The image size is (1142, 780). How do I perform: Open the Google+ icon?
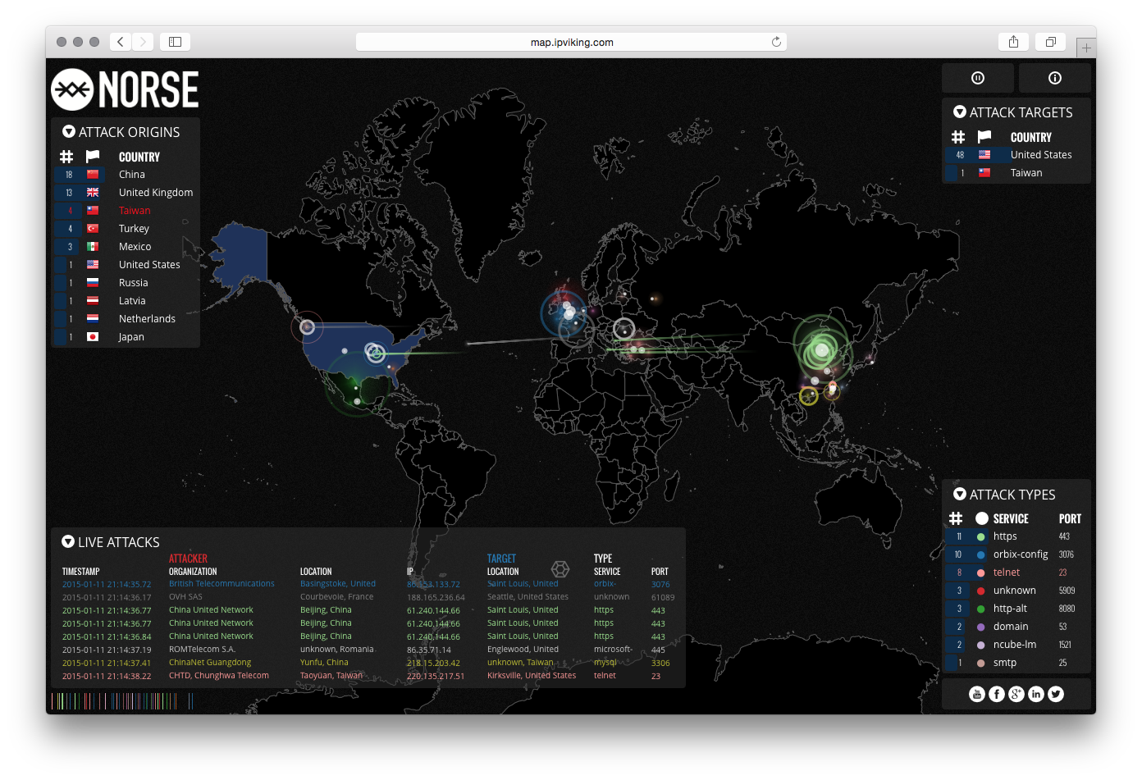click(1016, 693)
